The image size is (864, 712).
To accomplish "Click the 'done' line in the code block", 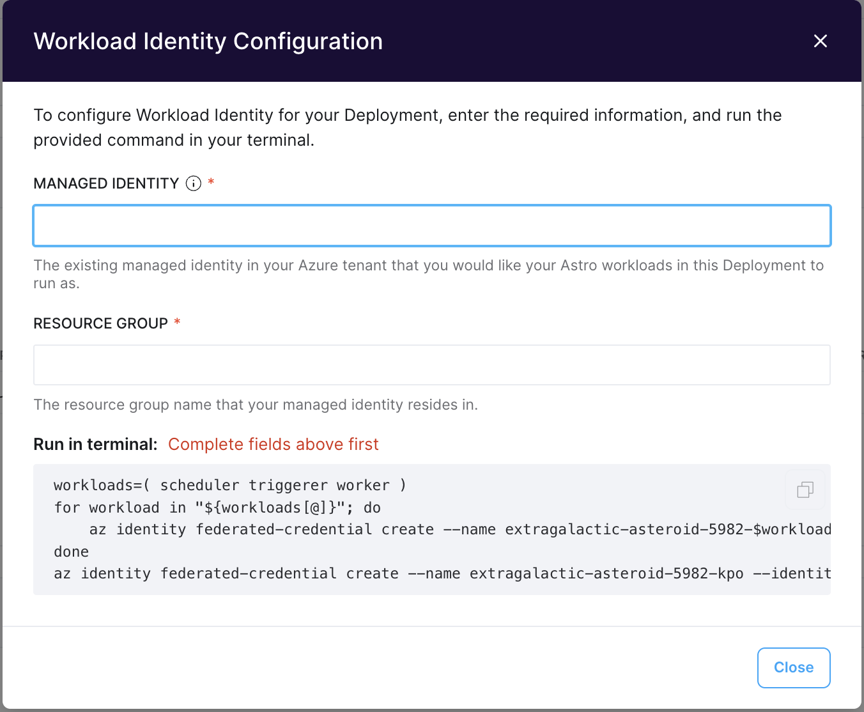I will tap(72, 552).
